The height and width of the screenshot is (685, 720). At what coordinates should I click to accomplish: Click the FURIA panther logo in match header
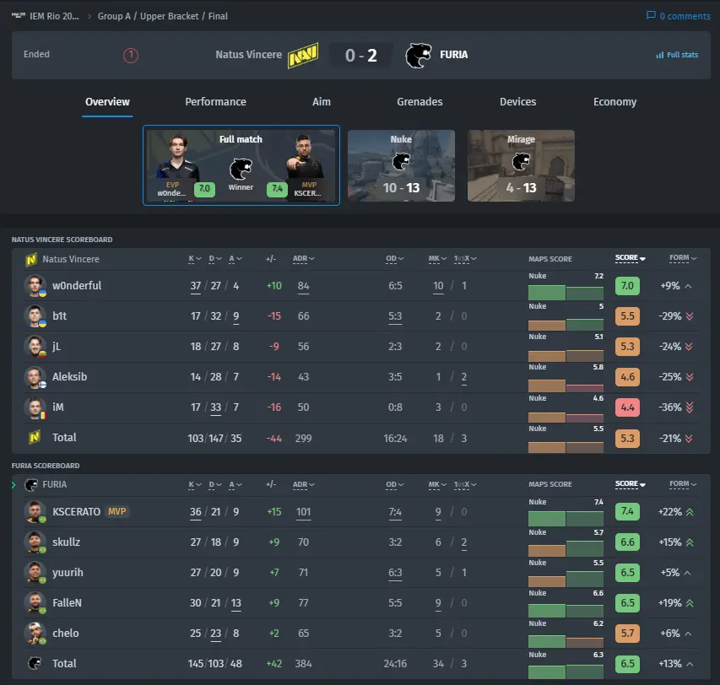(419, 55)
